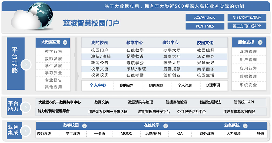Click 应用行为 in 后台支撑 list

click(248, 68)
